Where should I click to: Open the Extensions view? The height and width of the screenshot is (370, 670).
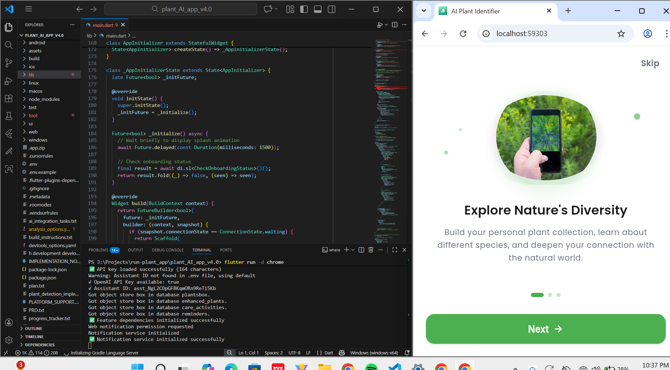(x=9, y=98)
